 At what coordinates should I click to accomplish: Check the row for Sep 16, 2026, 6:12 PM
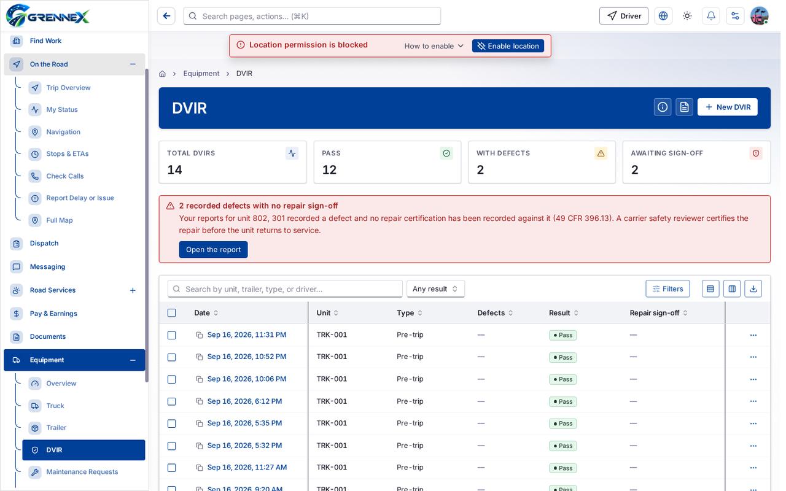[172, 401]
